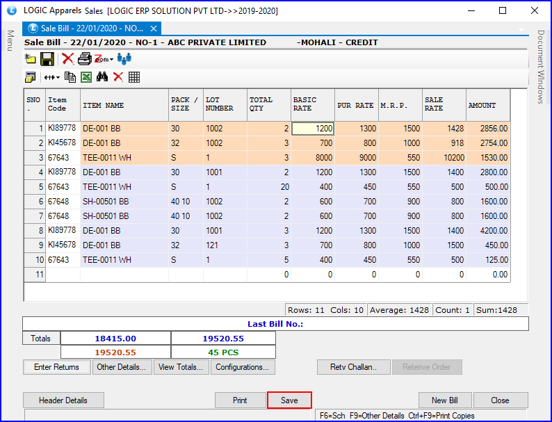This screenshot has height=422, width=552.
Task: Open the Zoom dropdown in toolbar
Action: pyautogui.click(x=104, y=59)
